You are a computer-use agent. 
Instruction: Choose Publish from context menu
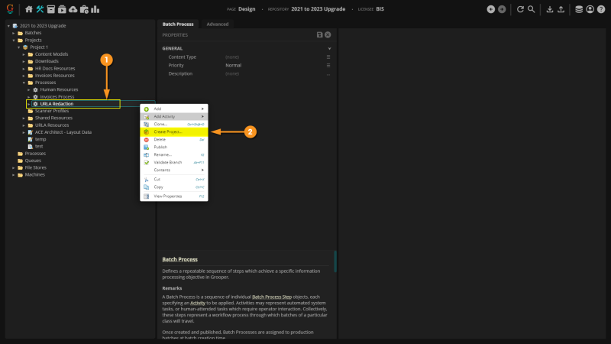point(174,147)
